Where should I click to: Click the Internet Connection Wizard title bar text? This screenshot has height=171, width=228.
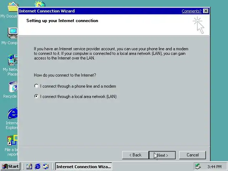point(47,11)
